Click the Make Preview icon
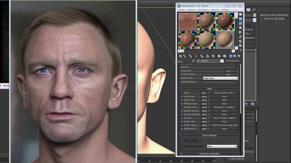 pyautogui.click(x=240, y=37)
